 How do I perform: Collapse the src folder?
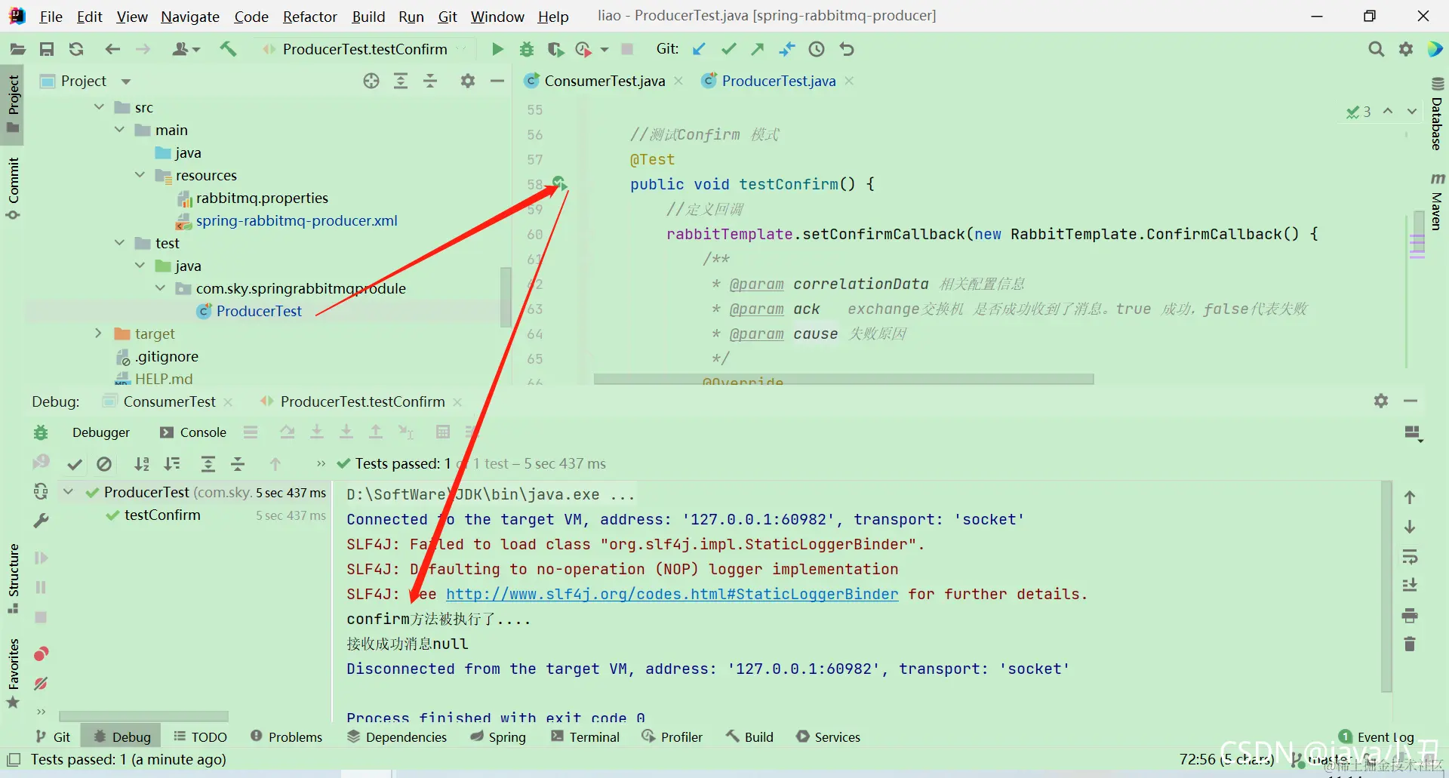(99, 107)
